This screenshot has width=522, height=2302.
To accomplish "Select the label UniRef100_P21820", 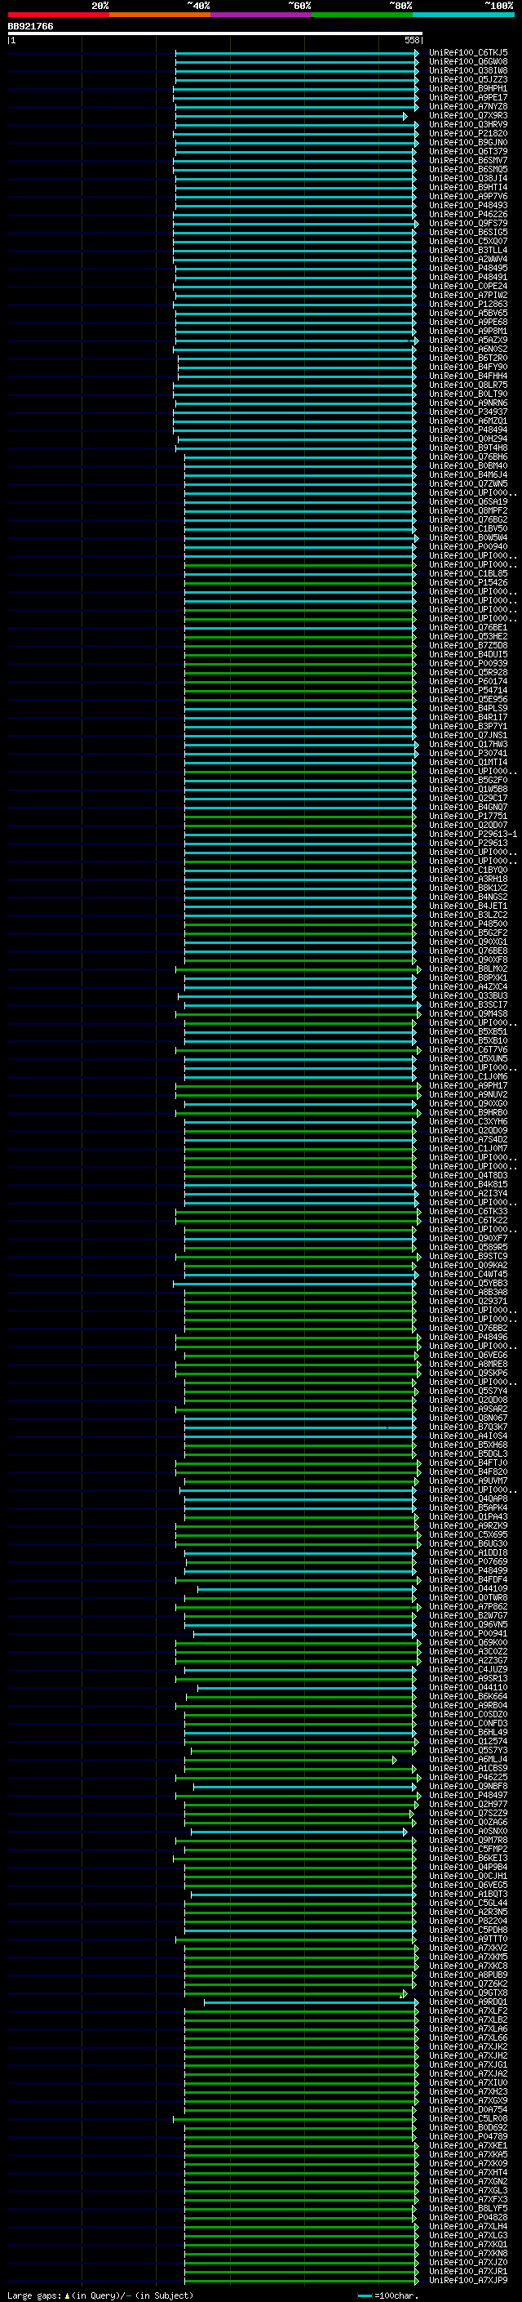I will tap(468, 133).
